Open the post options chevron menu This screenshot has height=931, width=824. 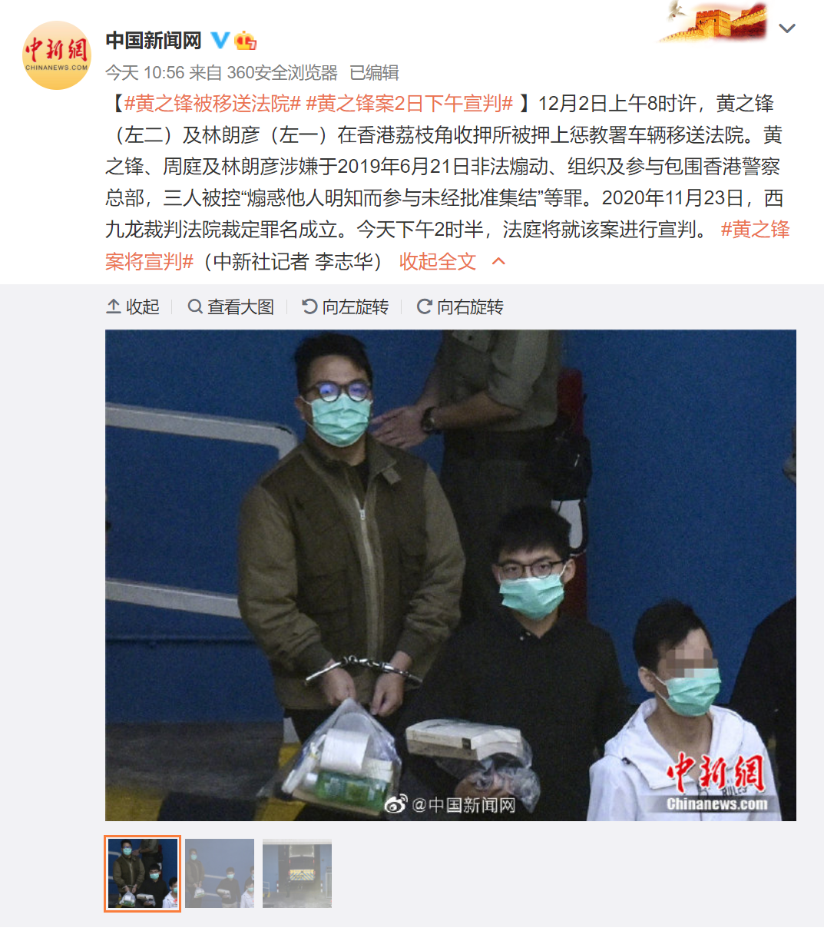click(x=787, y=29)
